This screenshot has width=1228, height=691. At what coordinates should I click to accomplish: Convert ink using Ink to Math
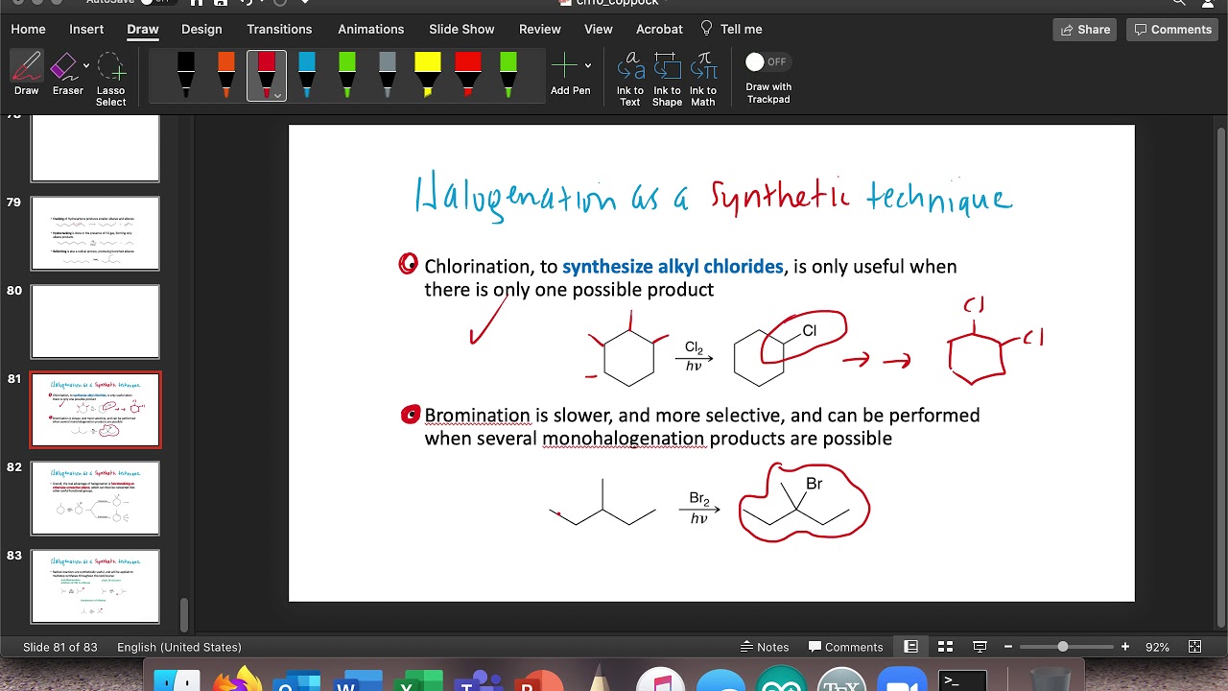703,79
